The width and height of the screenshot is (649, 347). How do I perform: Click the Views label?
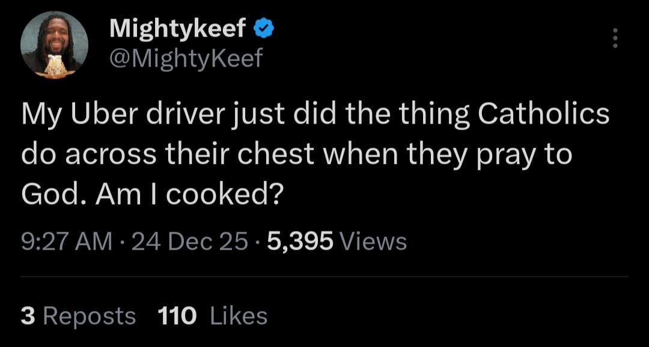click(x=373, y=241)
